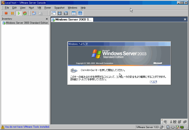The height and width of the screenshot is (130, 189).
Task: Click the CD-ROM device icon in the status bar
Action: [168, 127]
